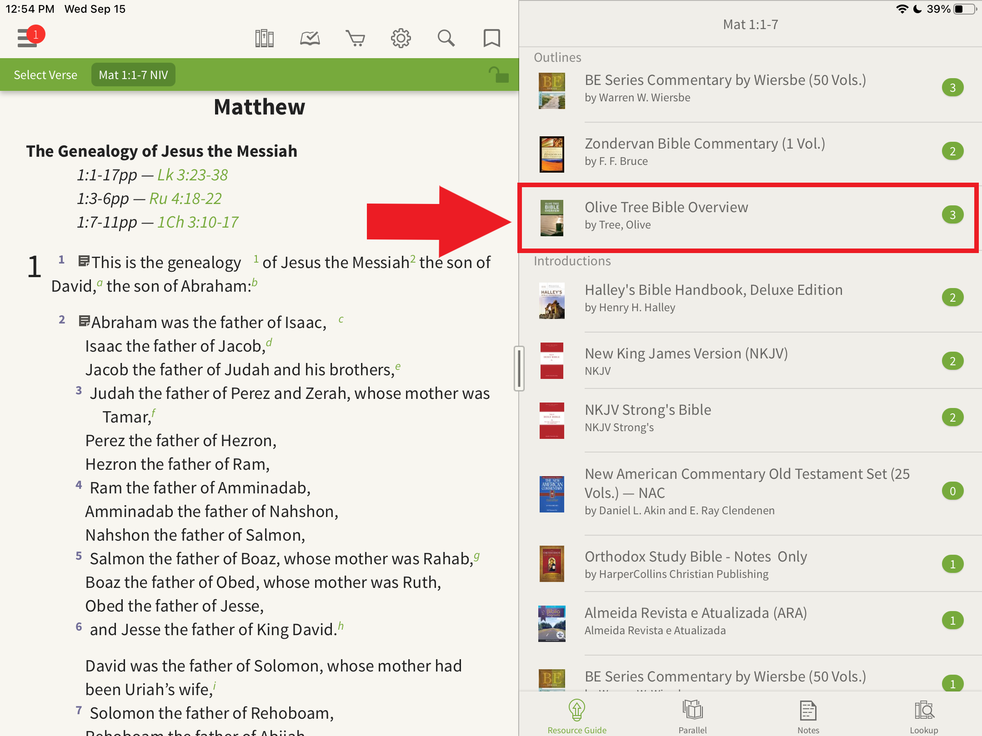
Task: Open the store cart icon
Action: [x=356, y=38]
